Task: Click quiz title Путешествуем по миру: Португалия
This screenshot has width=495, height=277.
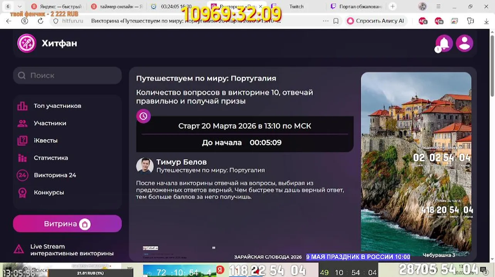Action: click(x=206, y=78)
